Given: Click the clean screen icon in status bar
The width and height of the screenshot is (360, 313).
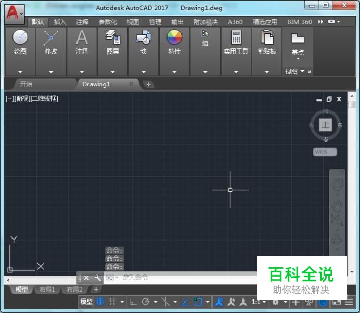Looking at the screenshot, I should (337, 302).
